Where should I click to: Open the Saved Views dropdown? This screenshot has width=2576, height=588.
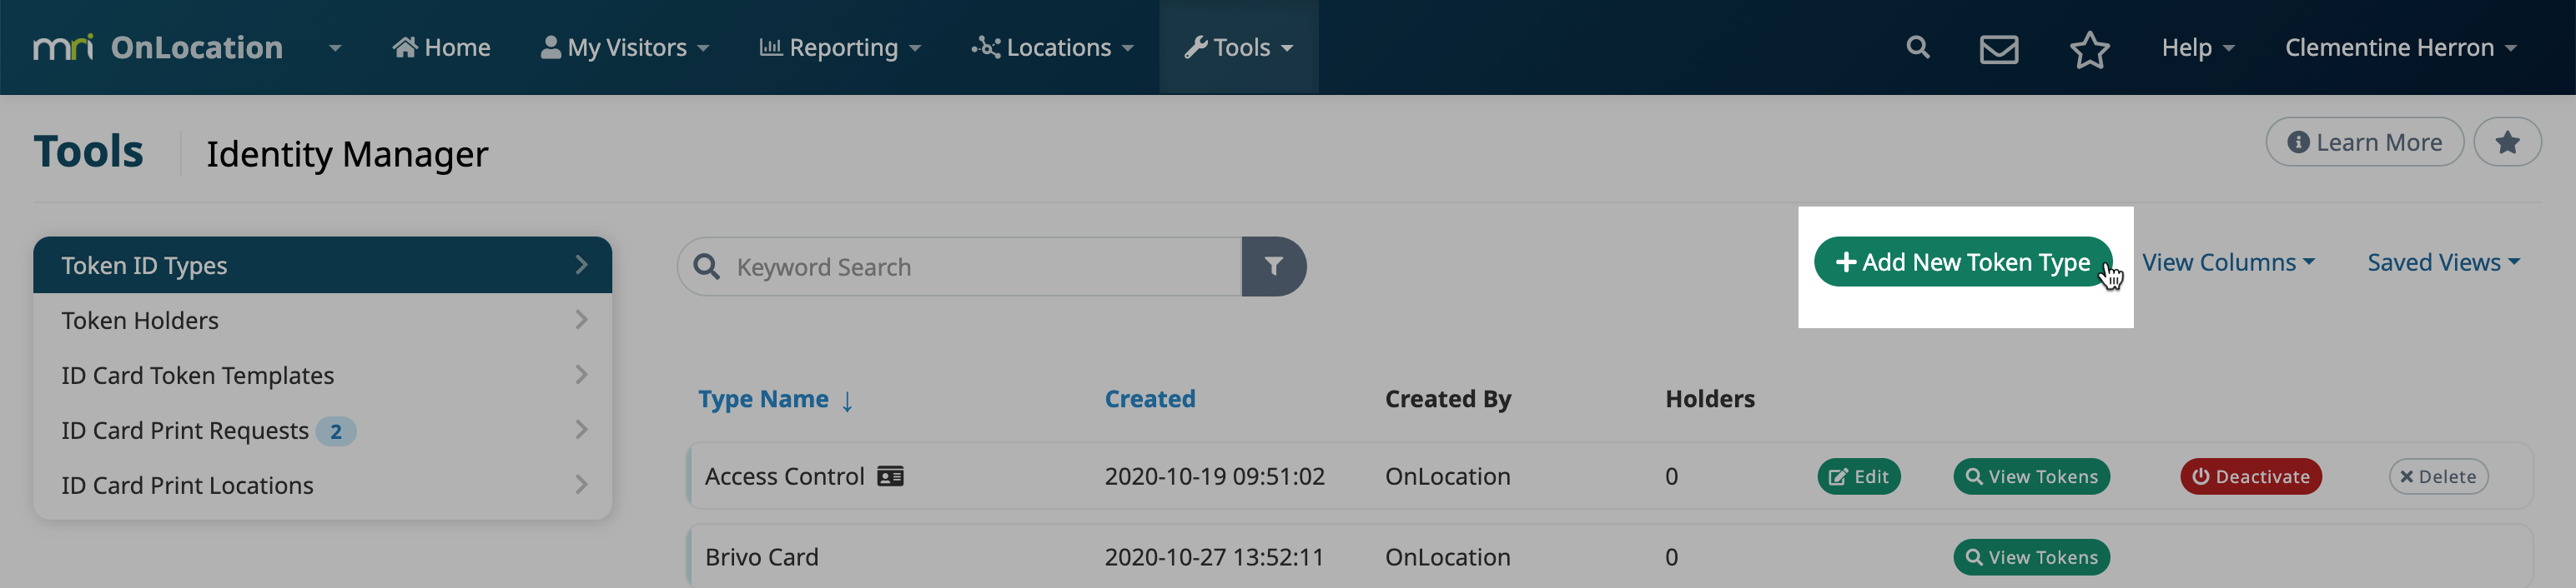2443,262
